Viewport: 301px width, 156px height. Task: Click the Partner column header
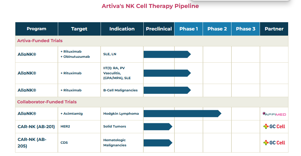pyautogui.click(x=274, y=29)
